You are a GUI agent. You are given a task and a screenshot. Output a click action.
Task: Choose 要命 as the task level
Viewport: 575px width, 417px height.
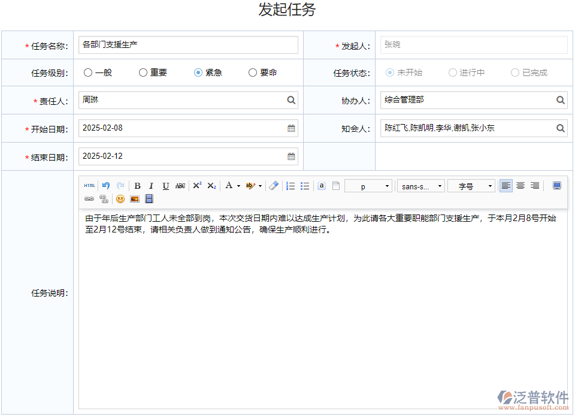point(253,72)
